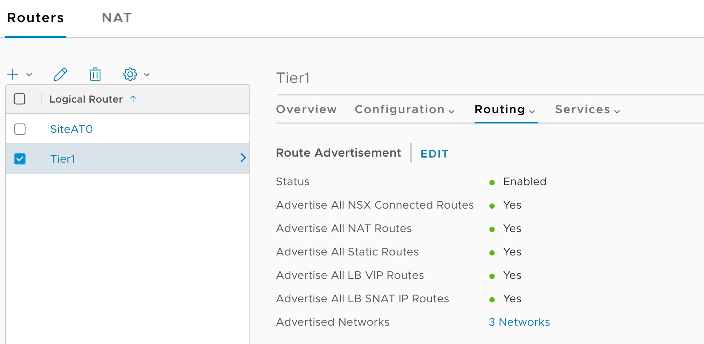This screenshot has height=344, width=704.
Task: Click the gear actions icon
Action: coord(130,75)
